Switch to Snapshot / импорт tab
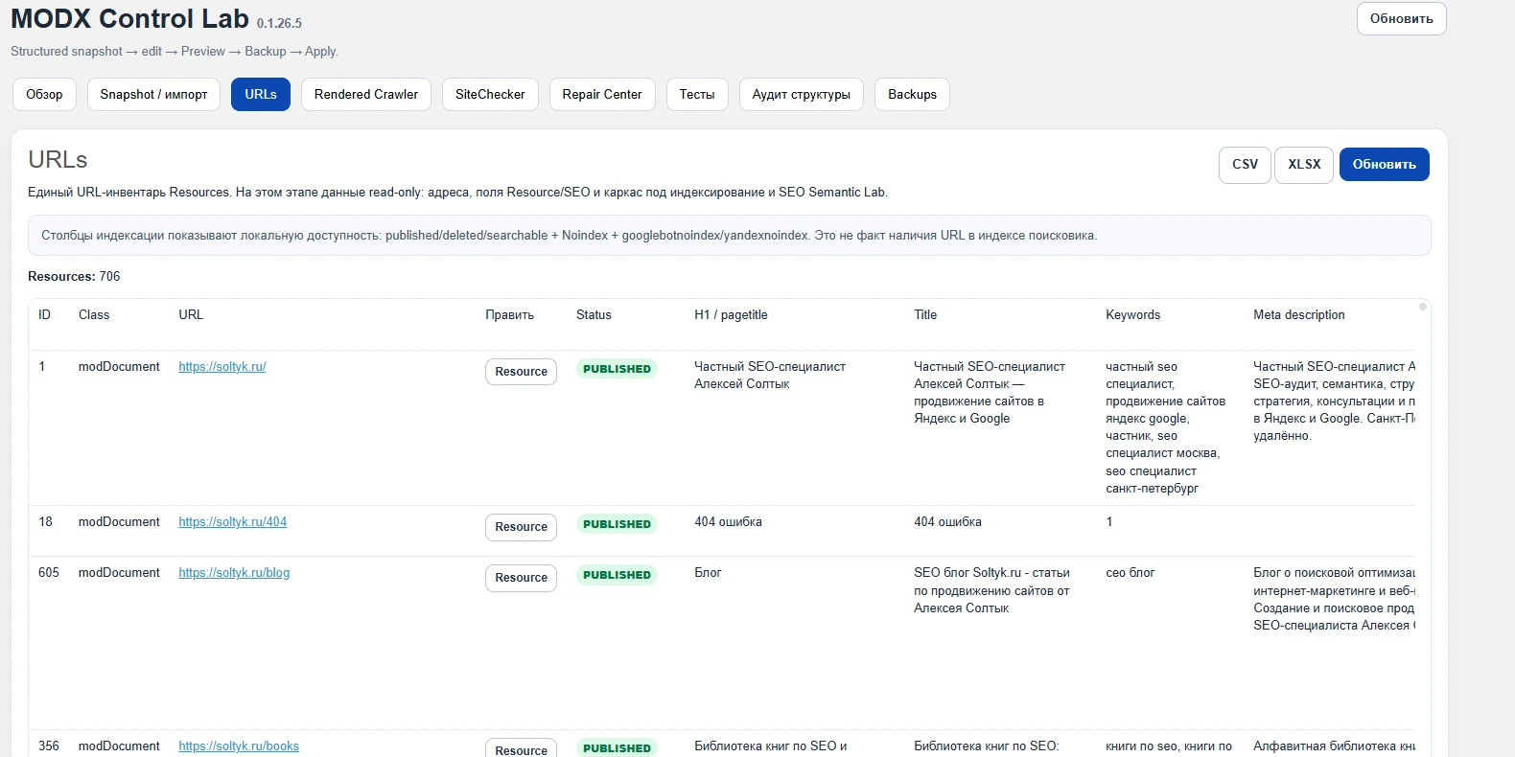1515x757 pixels. pyautogui.click(x=153, y=94)
